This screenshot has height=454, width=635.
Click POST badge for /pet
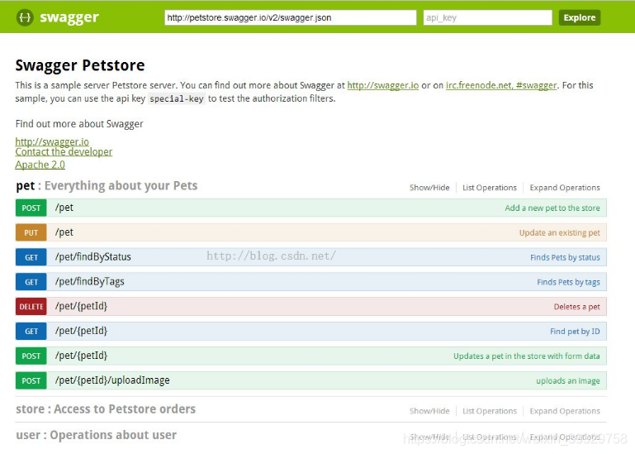pos(31,208)
